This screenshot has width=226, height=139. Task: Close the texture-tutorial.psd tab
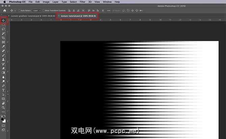click(59, 16)
